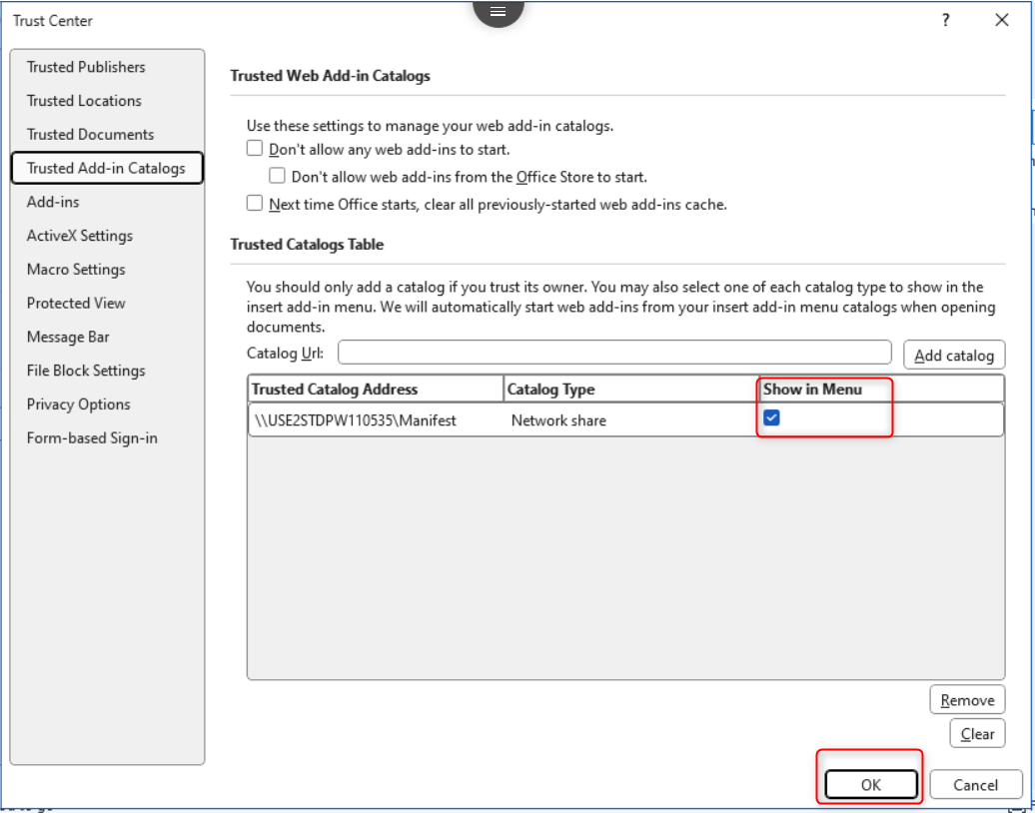
Task: Open the Protected View section
Action: click(75, 303)
